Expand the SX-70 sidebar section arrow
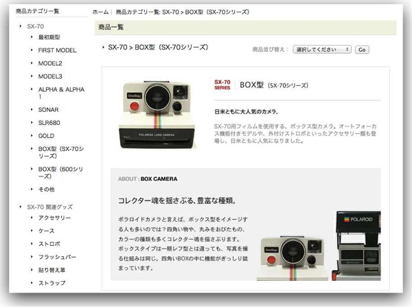Viewport: 412px width, 307px height. pyautogui.click(x=21, y=25)
